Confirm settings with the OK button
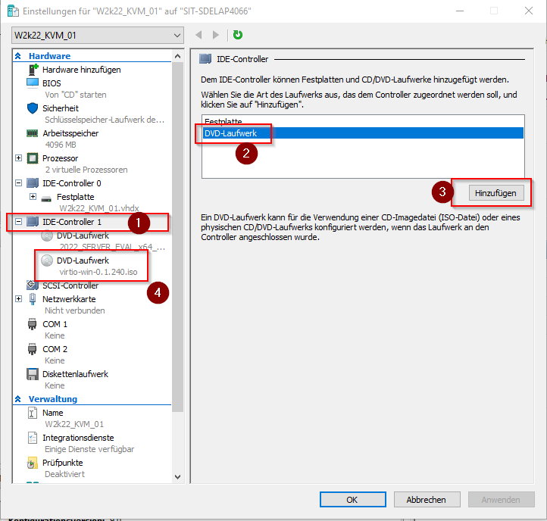Screen dimensions: 547x521 (352, 500)
